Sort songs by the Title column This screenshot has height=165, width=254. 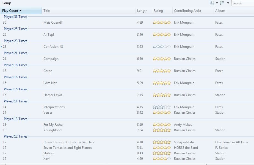[89, 11]
